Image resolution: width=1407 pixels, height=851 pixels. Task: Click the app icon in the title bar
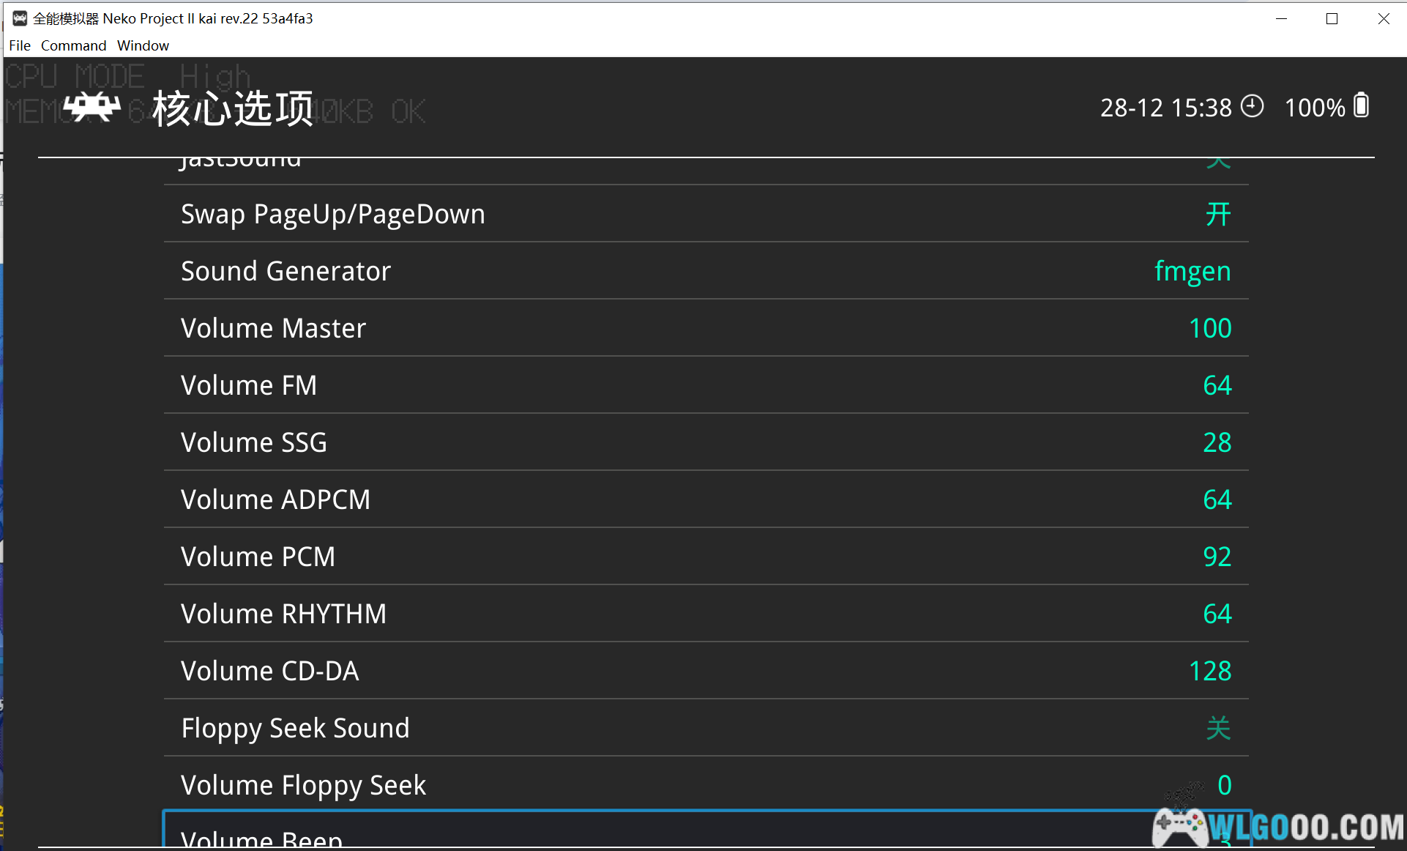pos(20,18)
